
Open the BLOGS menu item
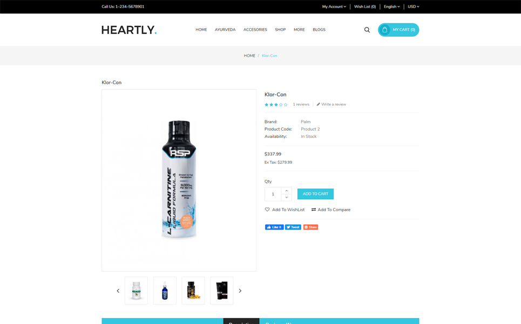click(x=319, y=30)
